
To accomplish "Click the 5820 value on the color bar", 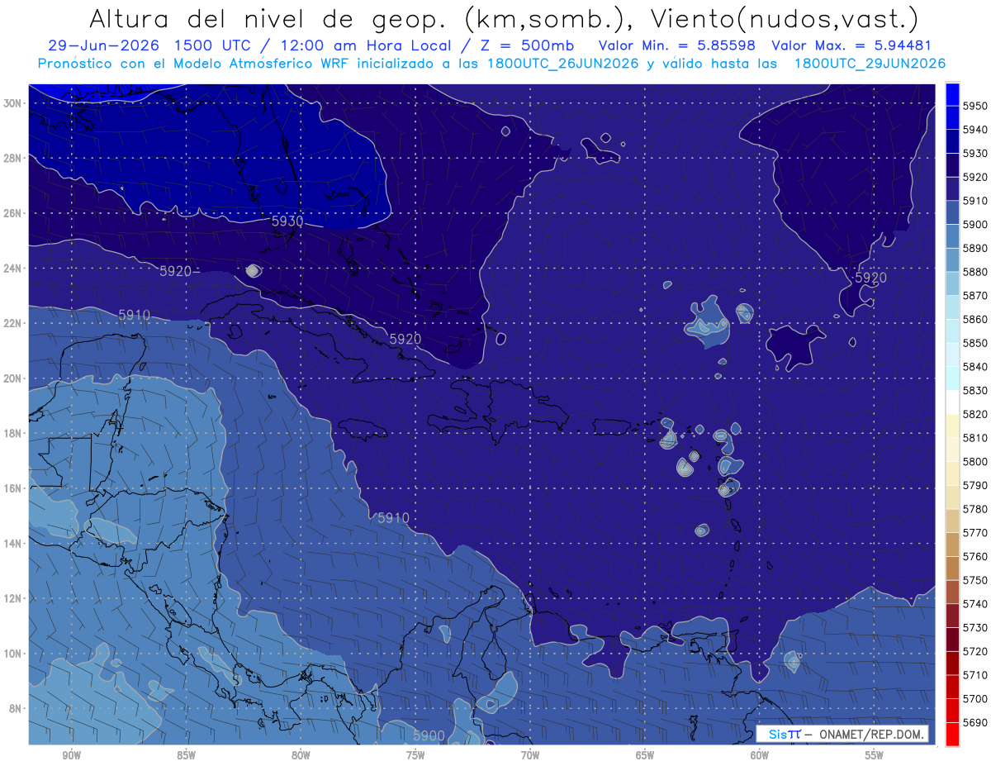I will click(975, 414).
